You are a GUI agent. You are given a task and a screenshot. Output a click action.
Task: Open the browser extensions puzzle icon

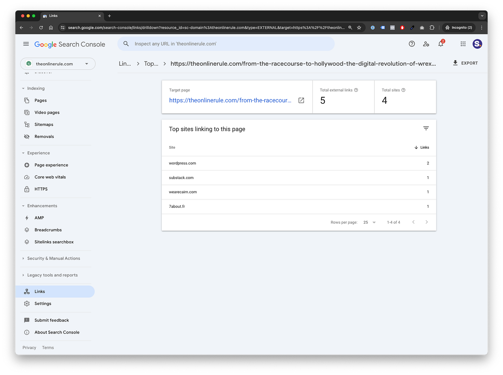(x=432, y=28)
